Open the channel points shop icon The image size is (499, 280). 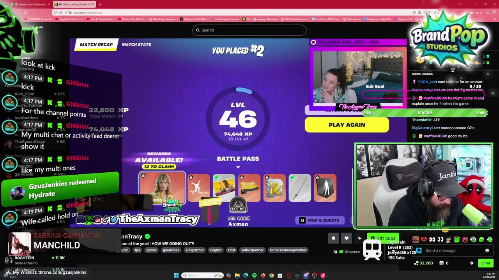[441, 263]
